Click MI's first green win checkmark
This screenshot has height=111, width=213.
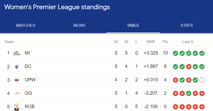(175, 53)
